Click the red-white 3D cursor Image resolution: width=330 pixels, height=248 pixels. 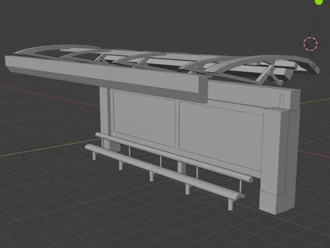tap(310, 44)
